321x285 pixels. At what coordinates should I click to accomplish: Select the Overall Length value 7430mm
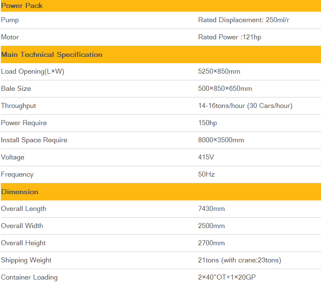click(211, 209)
